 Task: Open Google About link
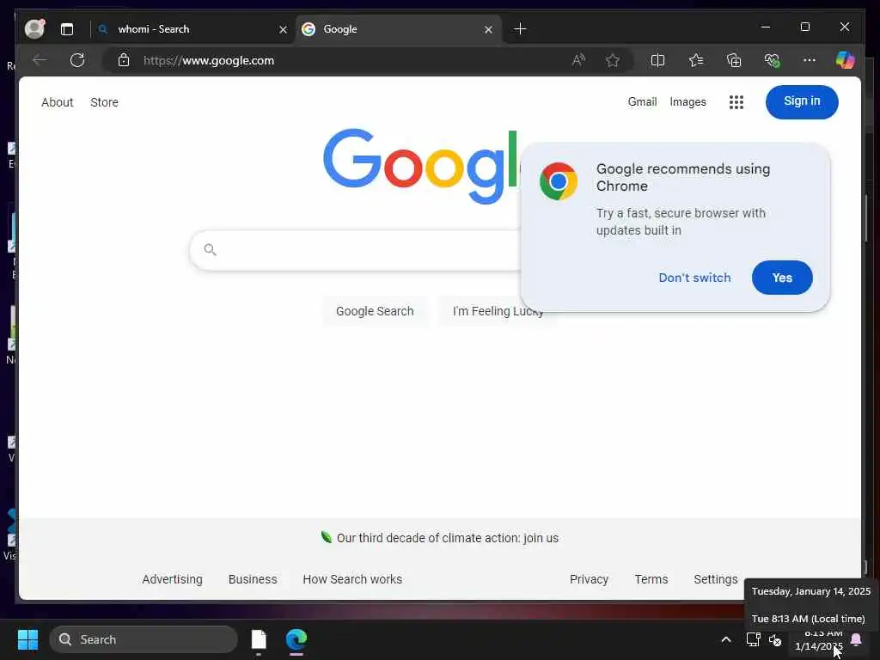click(58, 102)
